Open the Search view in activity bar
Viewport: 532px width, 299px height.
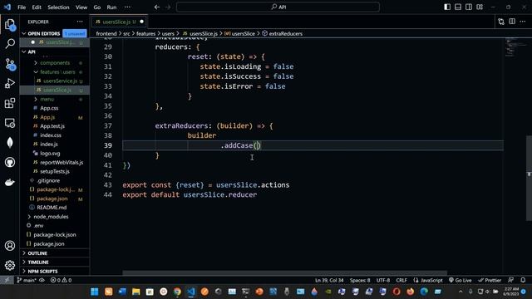pos(10,44)
